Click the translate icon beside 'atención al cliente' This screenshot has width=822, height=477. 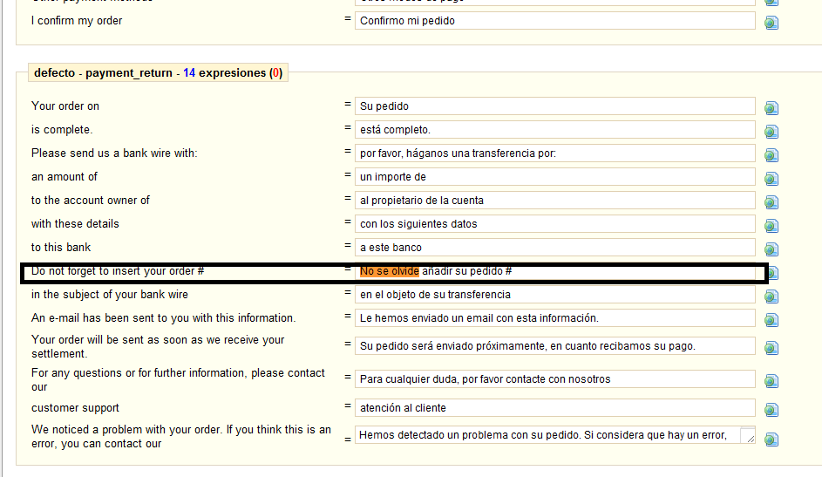pyautogui.click(x=771, y=410)
